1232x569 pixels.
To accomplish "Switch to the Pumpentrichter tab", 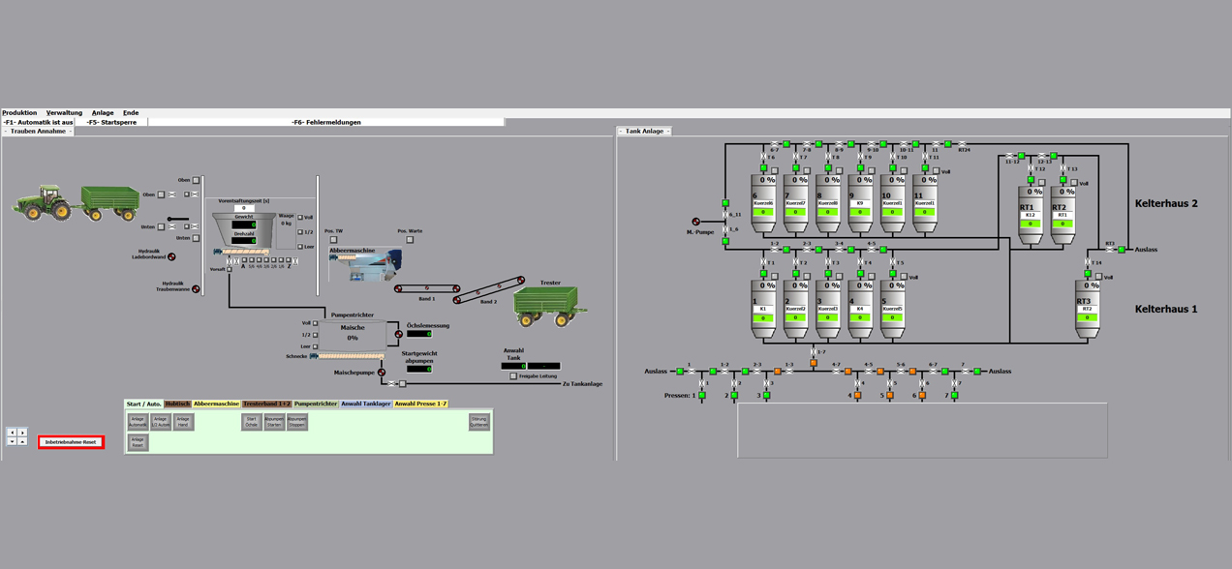I will [316, 404].
